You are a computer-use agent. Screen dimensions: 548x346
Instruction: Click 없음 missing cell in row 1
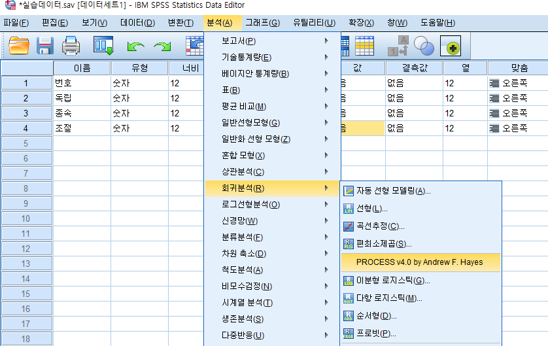(414, 83)
